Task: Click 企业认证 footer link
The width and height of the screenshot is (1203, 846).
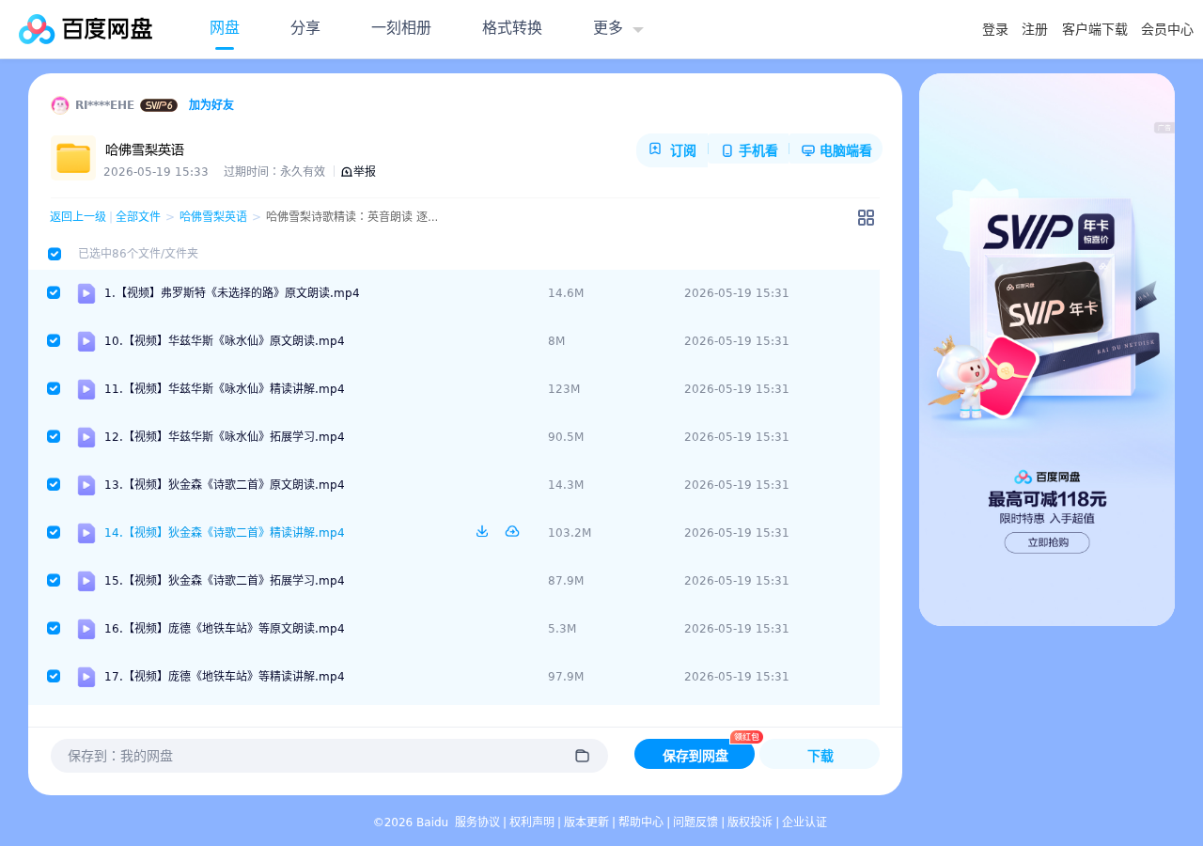Action: pos(805,822)
